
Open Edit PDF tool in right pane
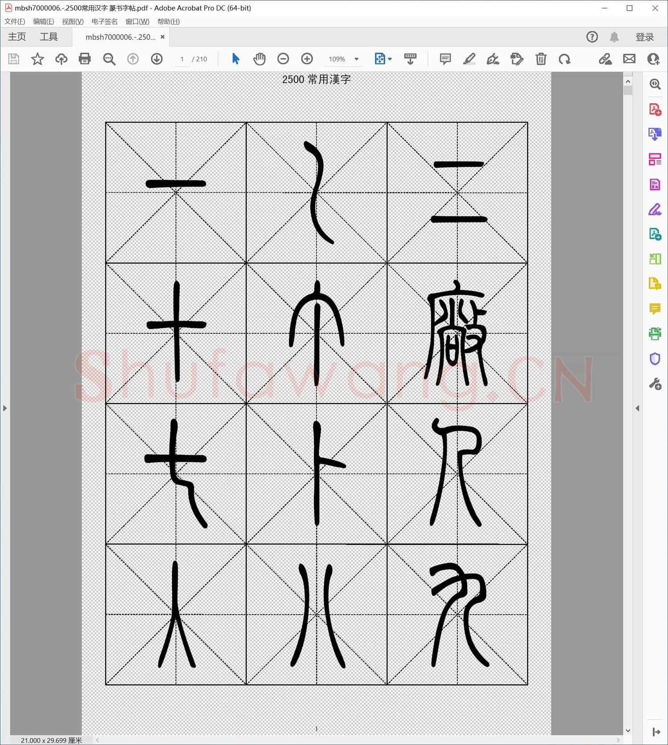point(655,184)
